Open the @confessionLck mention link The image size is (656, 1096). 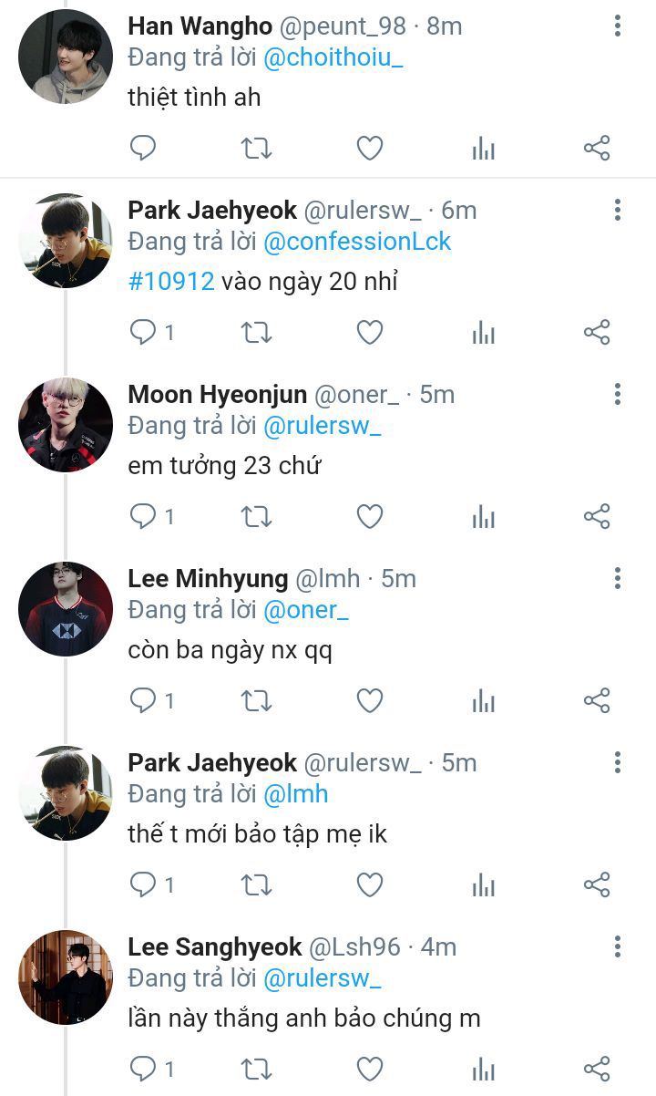point(357,242)
